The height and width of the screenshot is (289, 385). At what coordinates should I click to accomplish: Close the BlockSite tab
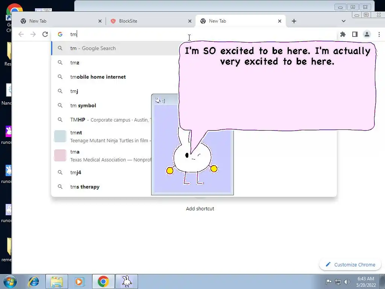pos(190,21)
